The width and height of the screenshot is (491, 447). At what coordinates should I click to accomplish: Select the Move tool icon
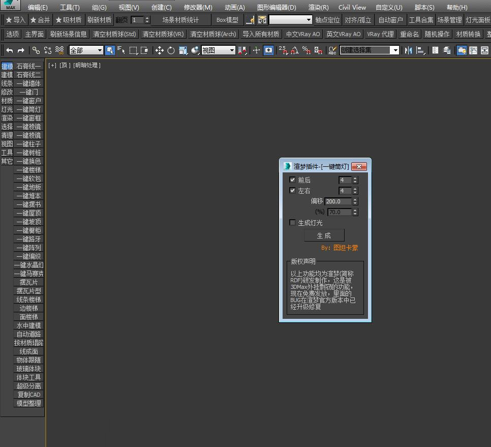tap(160, 50)
